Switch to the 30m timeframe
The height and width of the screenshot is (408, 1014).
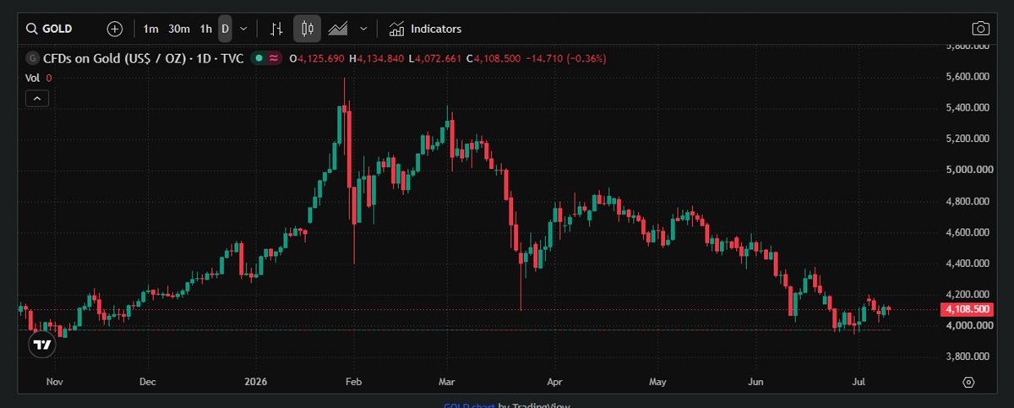pyautogui.click(x=178, y=29)
